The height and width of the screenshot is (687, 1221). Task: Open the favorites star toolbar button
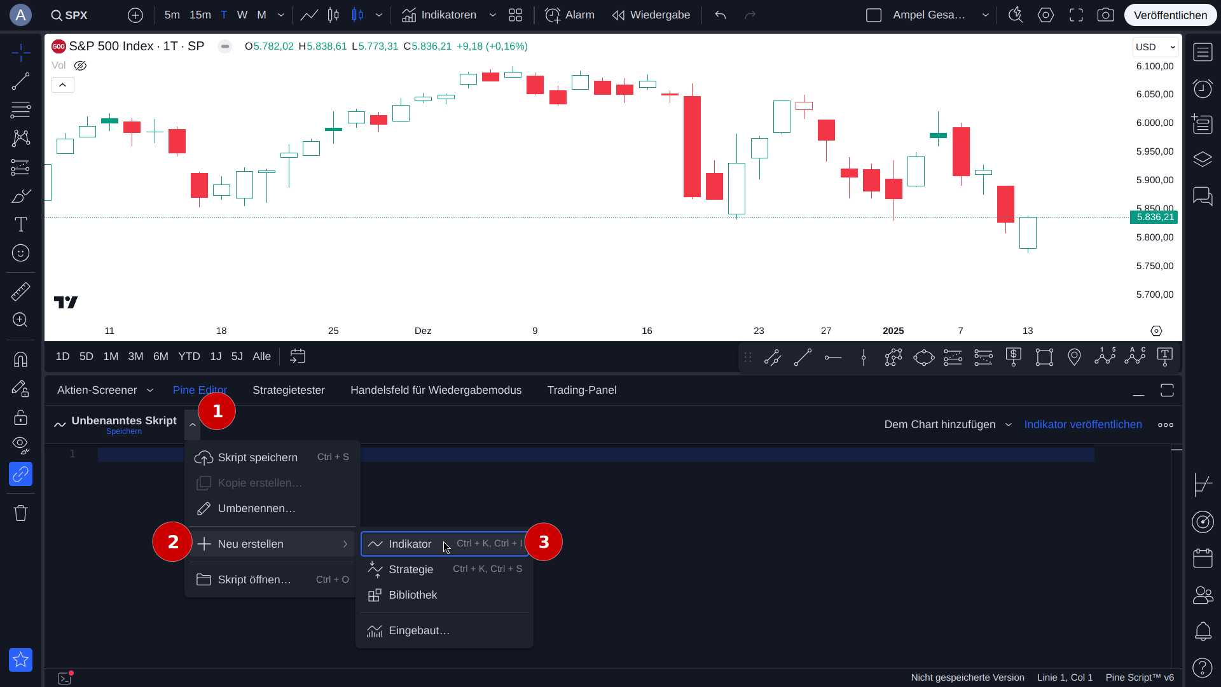(x=20, y=660)
